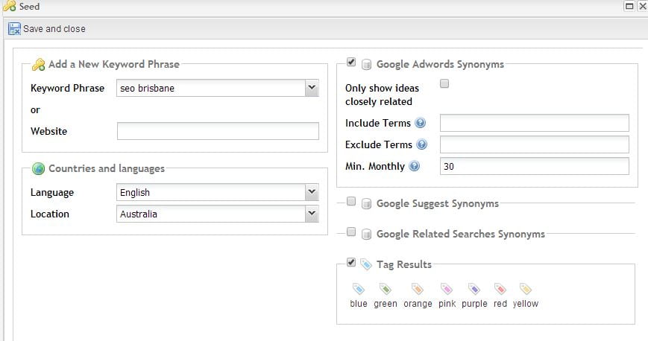
Task: Select the purple tag icon
Action: coord(474,289)
